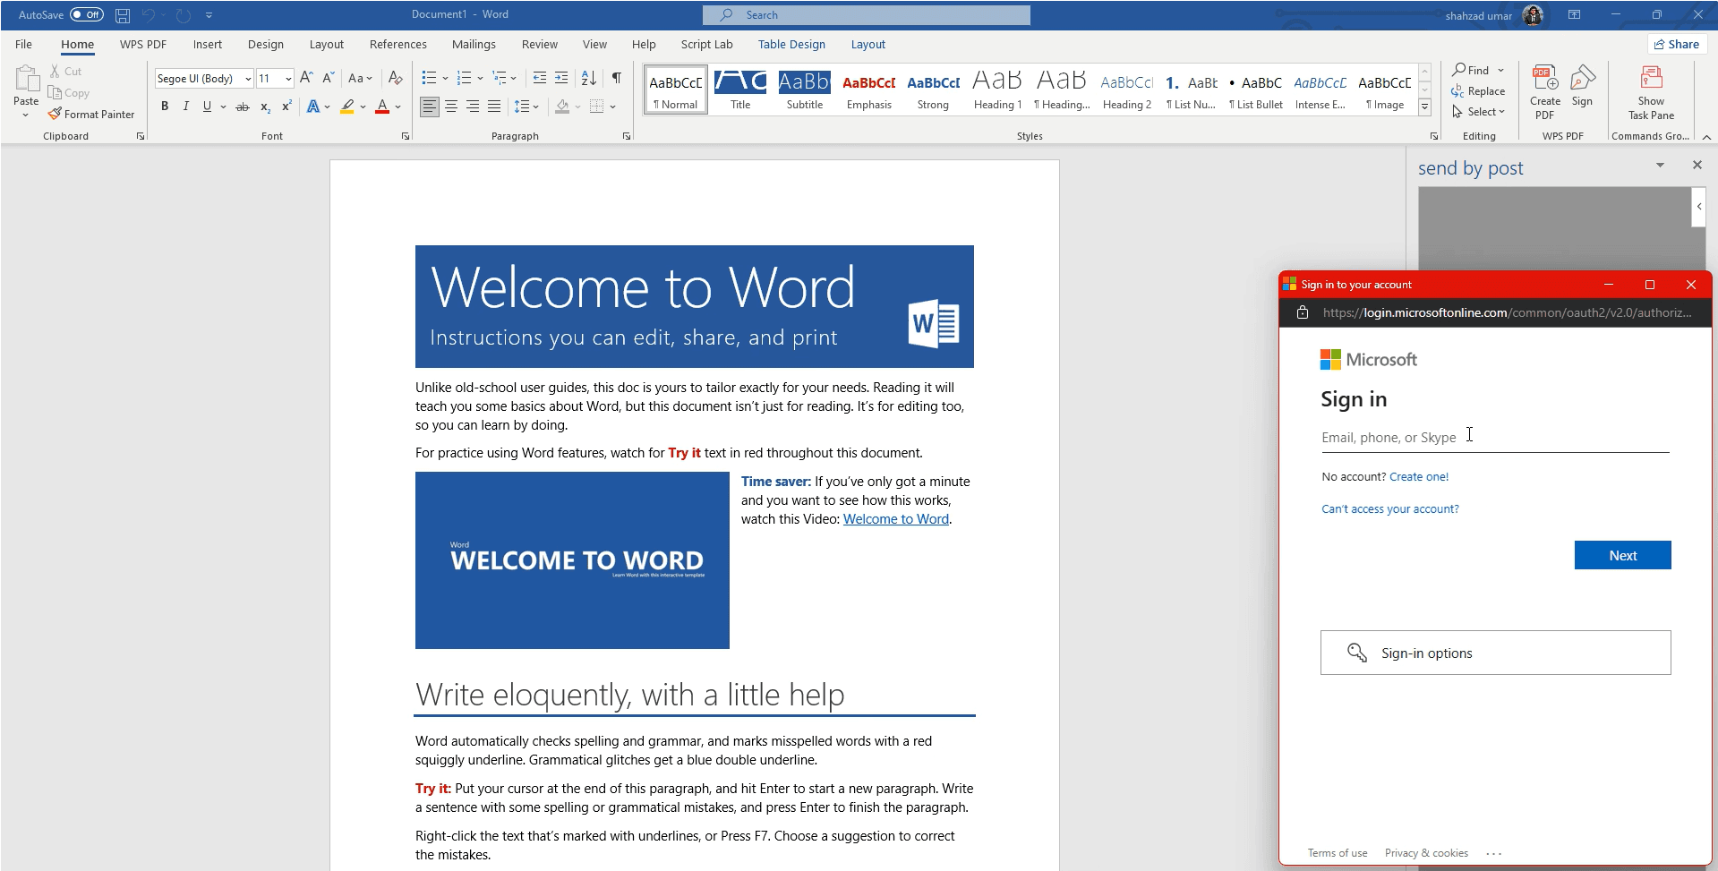
Task: Click Justify alignment icon
Action: click(x=494, y=107)
